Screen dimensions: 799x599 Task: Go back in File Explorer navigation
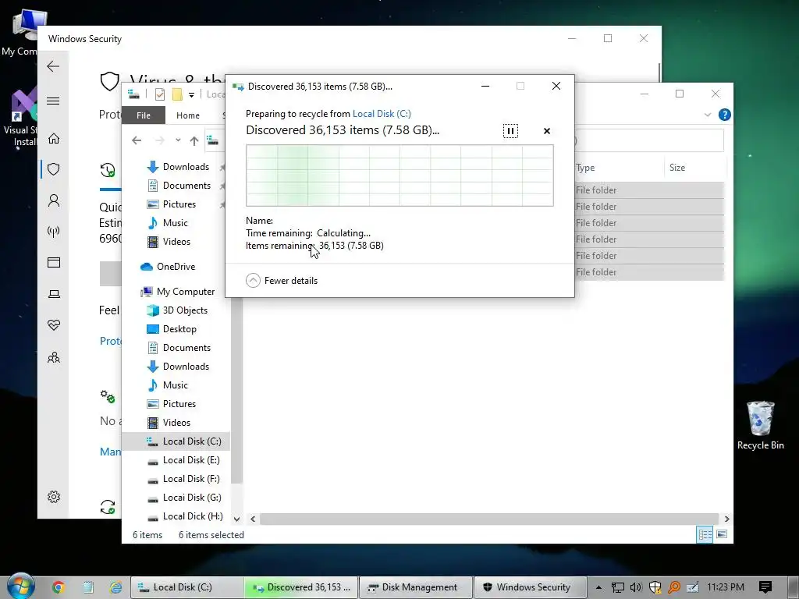[x=137, y=140]
